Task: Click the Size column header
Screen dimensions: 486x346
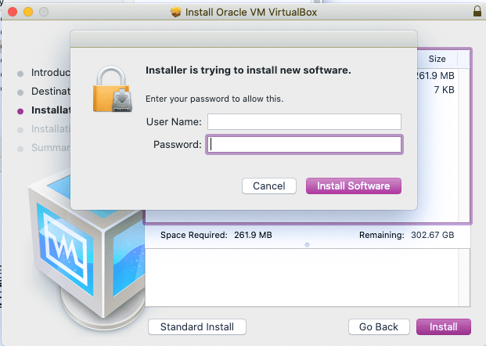Action: (437, 59)
